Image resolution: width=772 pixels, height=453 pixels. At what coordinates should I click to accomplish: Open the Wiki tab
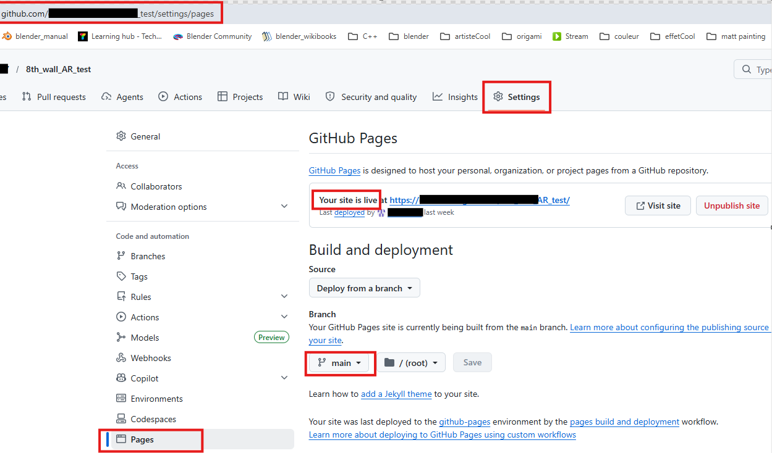click(x=294, y=97)
